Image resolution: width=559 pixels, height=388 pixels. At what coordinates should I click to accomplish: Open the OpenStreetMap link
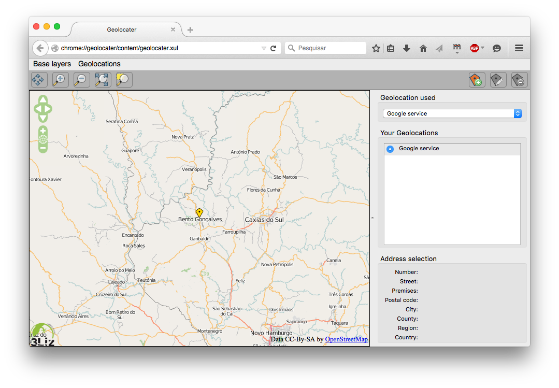(346, 339)
